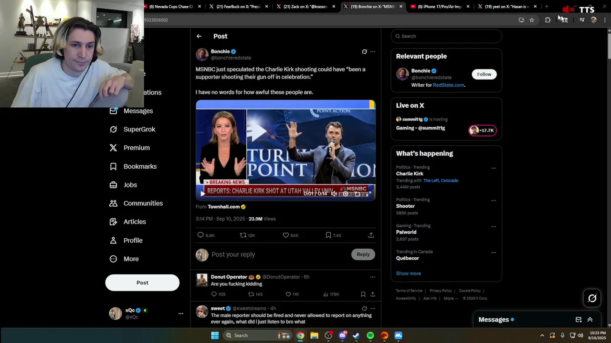Switch to Zack on X tab
This screenshot has width=611, height=343.
[x=305, y=7]
